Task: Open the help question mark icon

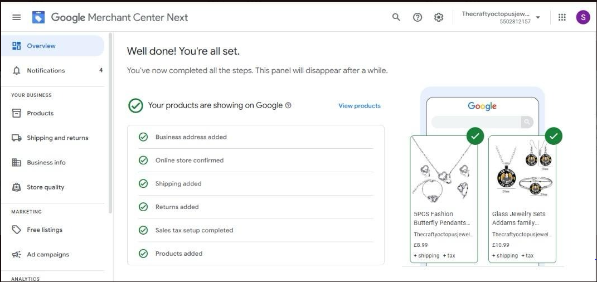Action: [418, 17]
